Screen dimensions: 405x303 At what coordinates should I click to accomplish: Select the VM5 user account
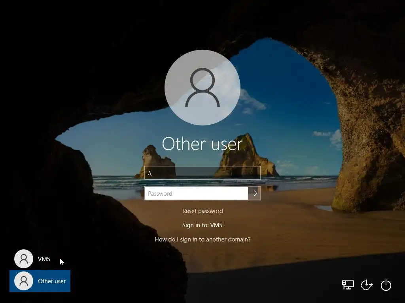(40, 259)
